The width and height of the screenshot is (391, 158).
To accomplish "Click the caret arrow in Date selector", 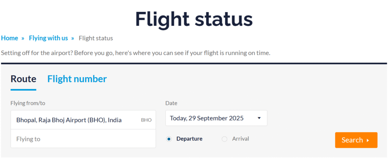I will click(259, 118).
